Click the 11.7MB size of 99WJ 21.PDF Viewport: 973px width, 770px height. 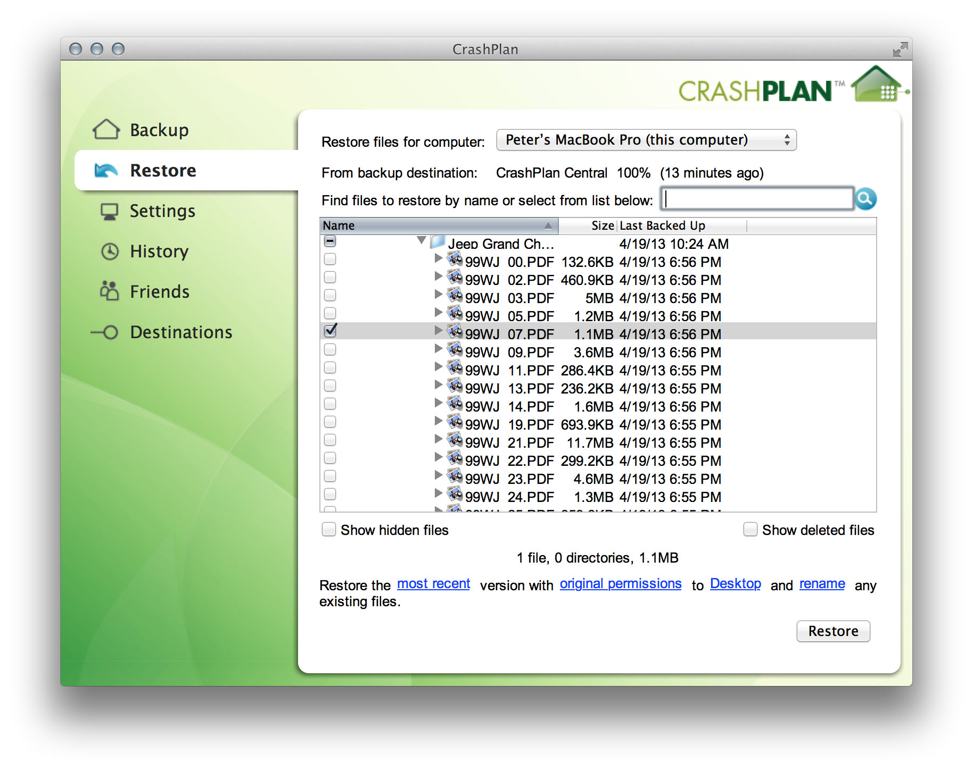point(590,443)
